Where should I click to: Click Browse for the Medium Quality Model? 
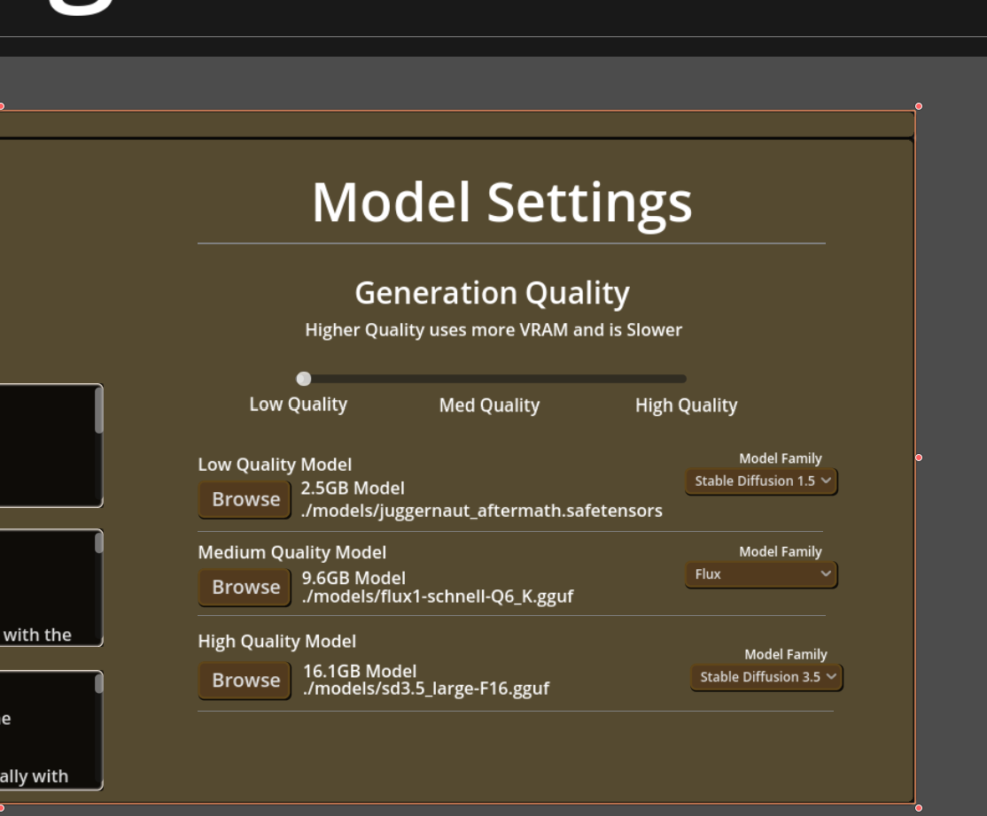(245, 588)
